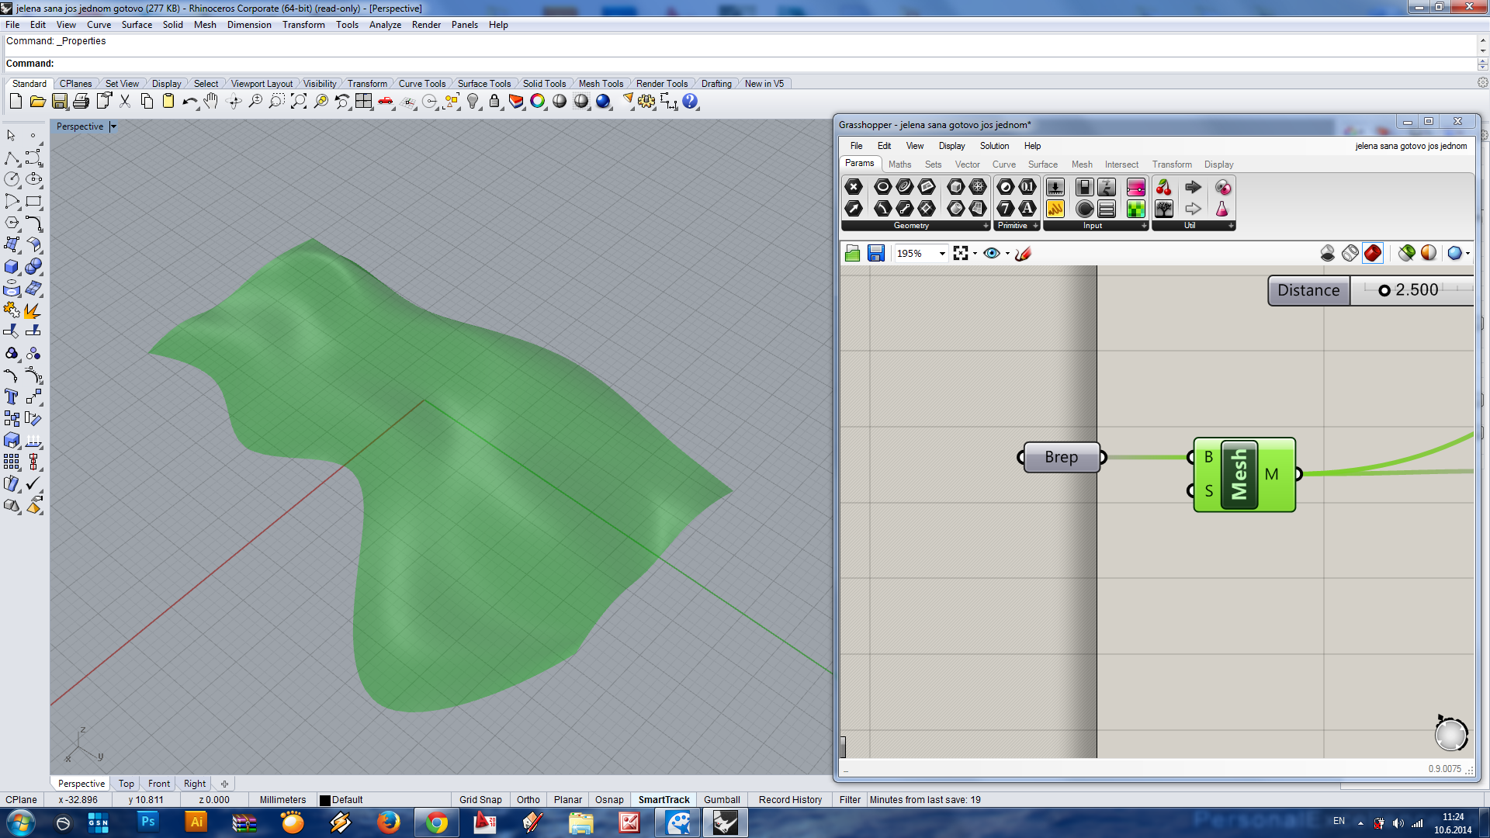This screenshot has height=838, width=1490.
Task: Switch to Curve Tools toolbar tab
Action: click(421, 84)
